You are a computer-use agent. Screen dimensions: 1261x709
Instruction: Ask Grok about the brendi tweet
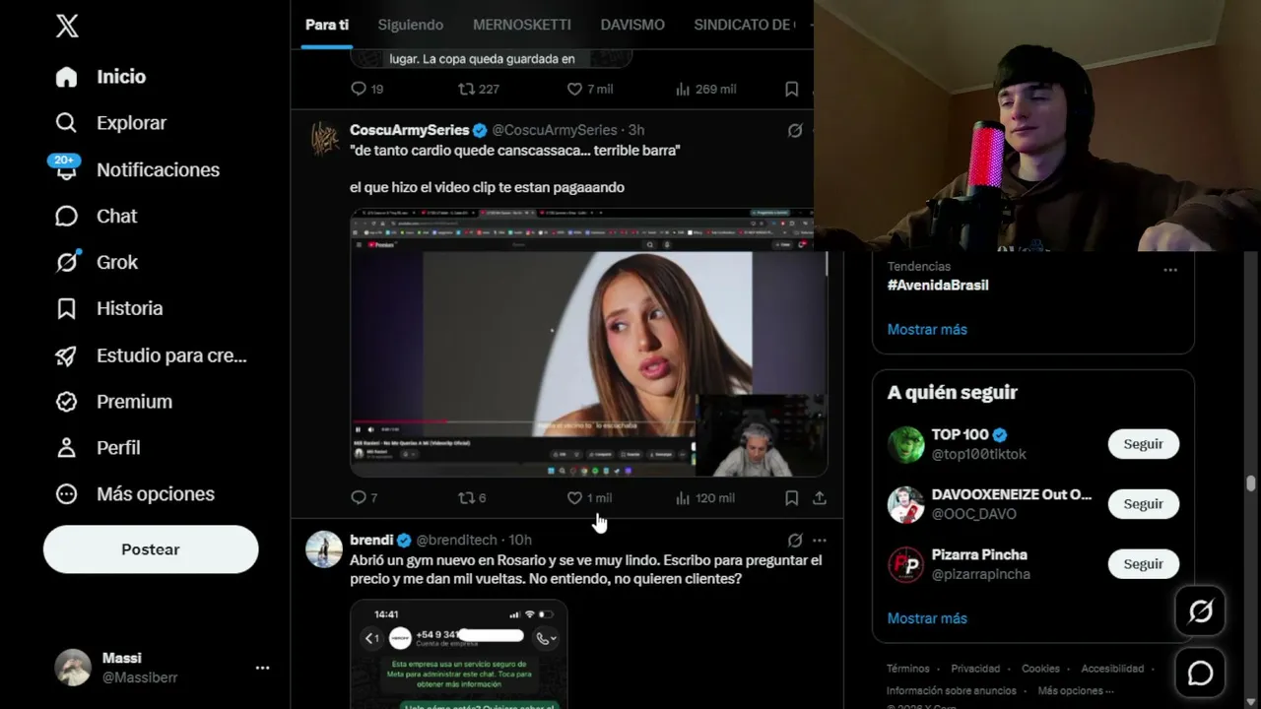coord(795,540)
